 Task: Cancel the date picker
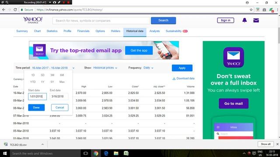point(59,108)
